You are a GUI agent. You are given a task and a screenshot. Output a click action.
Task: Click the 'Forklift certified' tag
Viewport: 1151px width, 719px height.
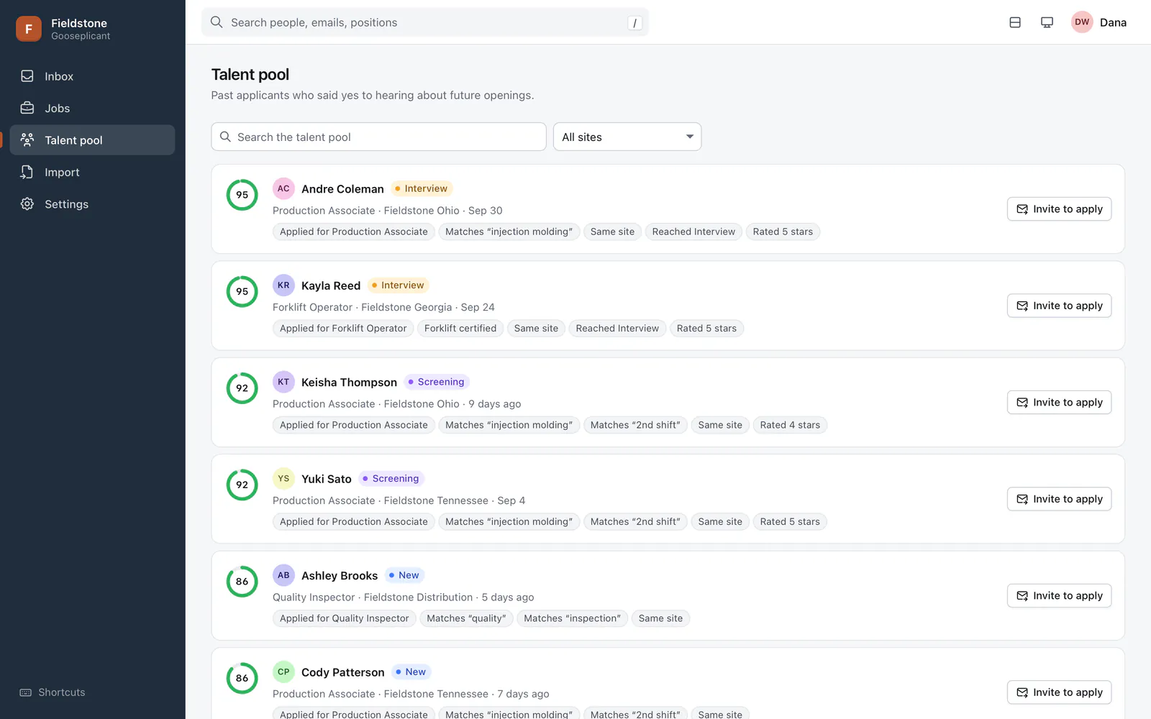460,329
